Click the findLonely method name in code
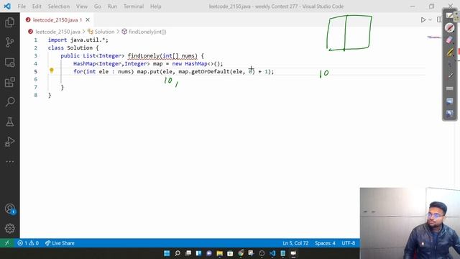460x259 pixels. pos(144,55)
